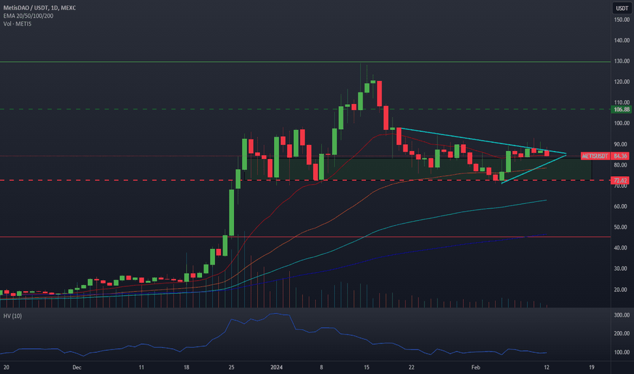Click the 19 date label on the time axis
634x374 pixels.
click(x=592, y=367)
